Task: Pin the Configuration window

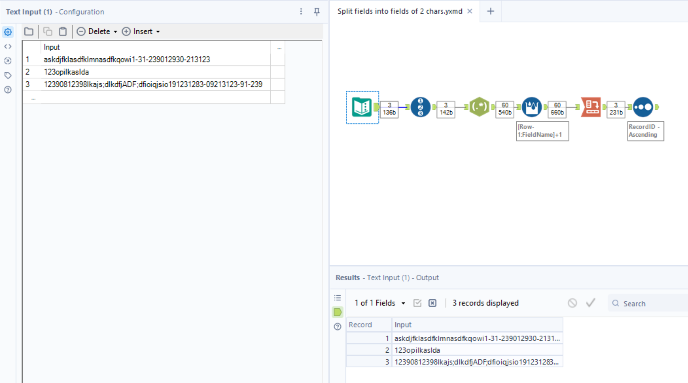Action: click(x=317, y=12)
